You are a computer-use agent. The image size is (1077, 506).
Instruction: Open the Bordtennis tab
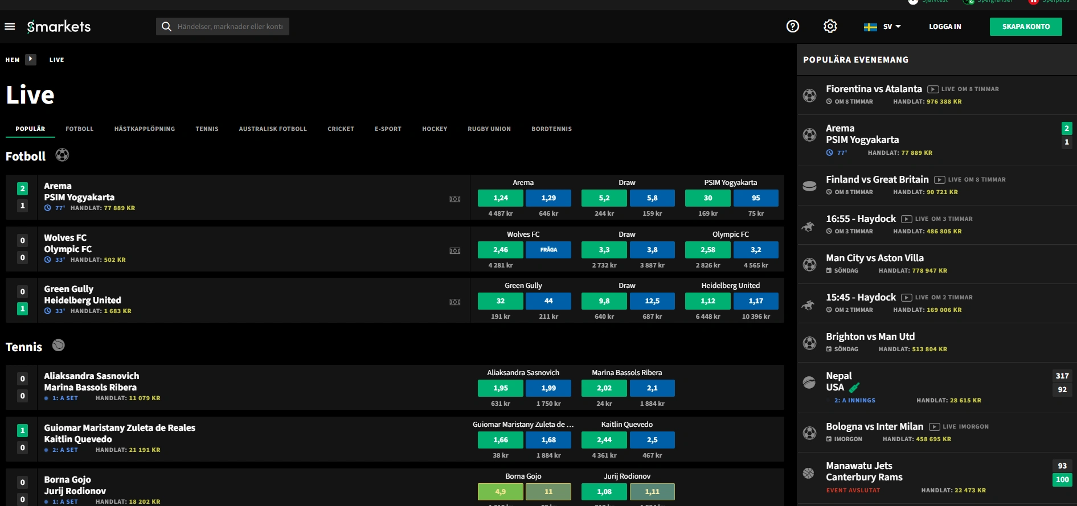pos(551,129)
